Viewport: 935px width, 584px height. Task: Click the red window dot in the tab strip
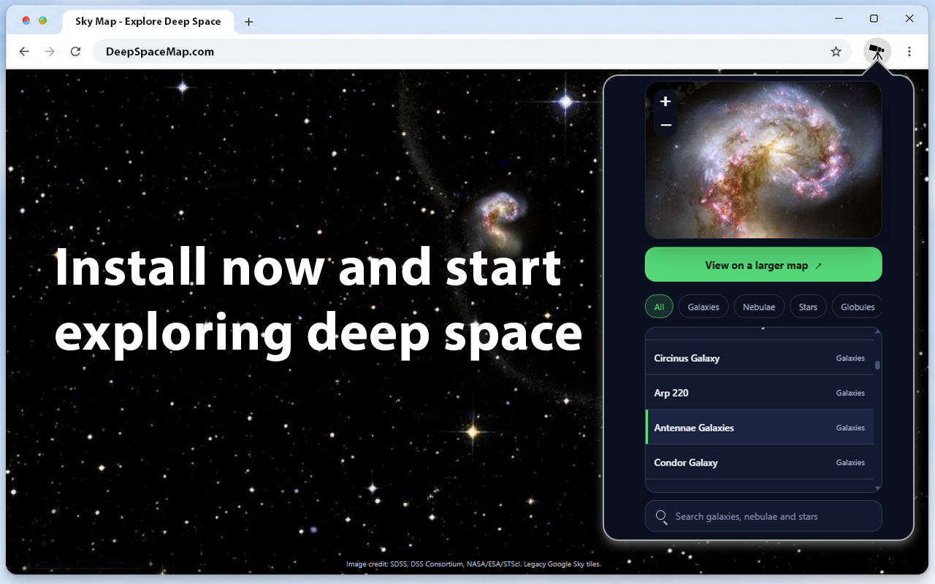click(26, 21)
